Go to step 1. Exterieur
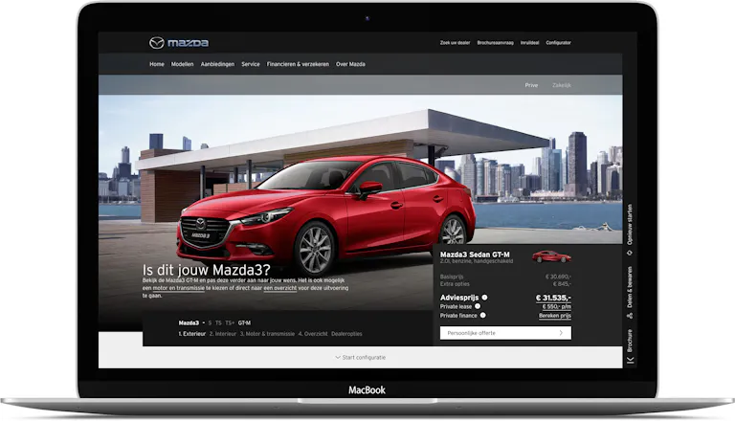735x421 pixels. 191,334
